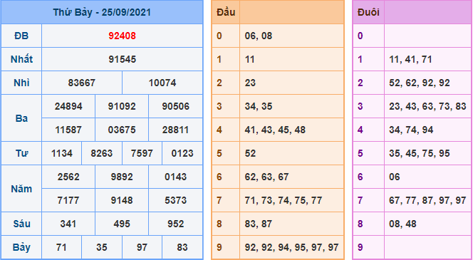
Task: Click sixth prize number 952
Action: 175,224
